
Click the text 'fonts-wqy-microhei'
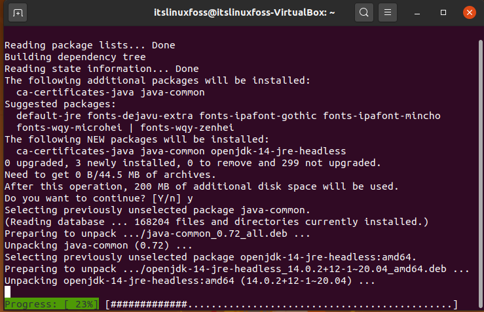[x=69, y=128]
